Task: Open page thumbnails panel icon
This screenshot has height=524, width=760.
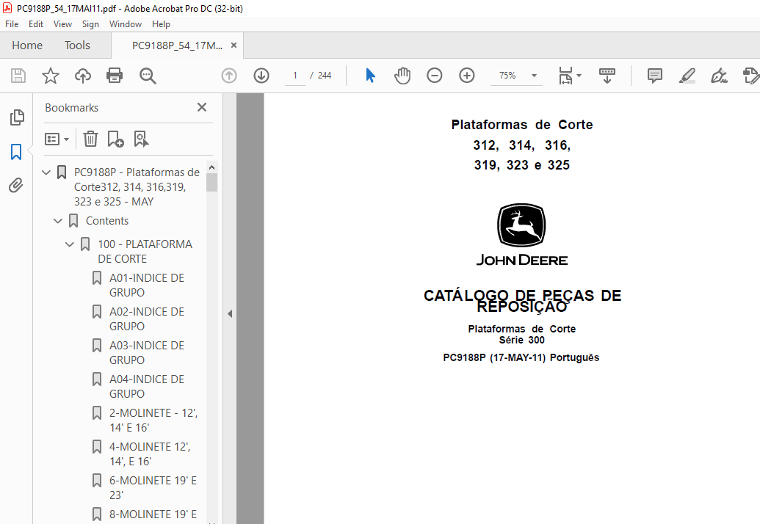Action: (16, 117)
